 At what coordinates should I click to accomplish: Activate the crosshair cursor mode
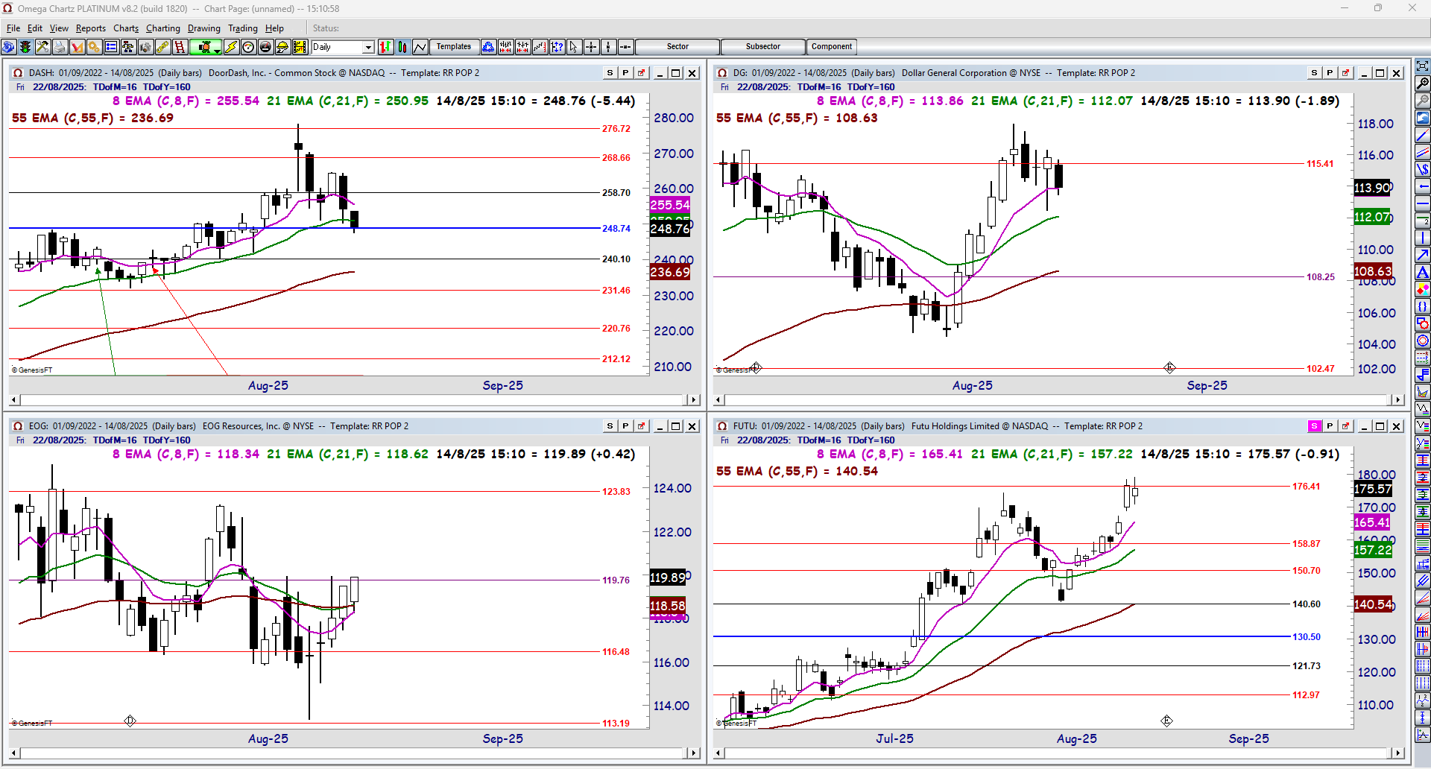point(591,47)
